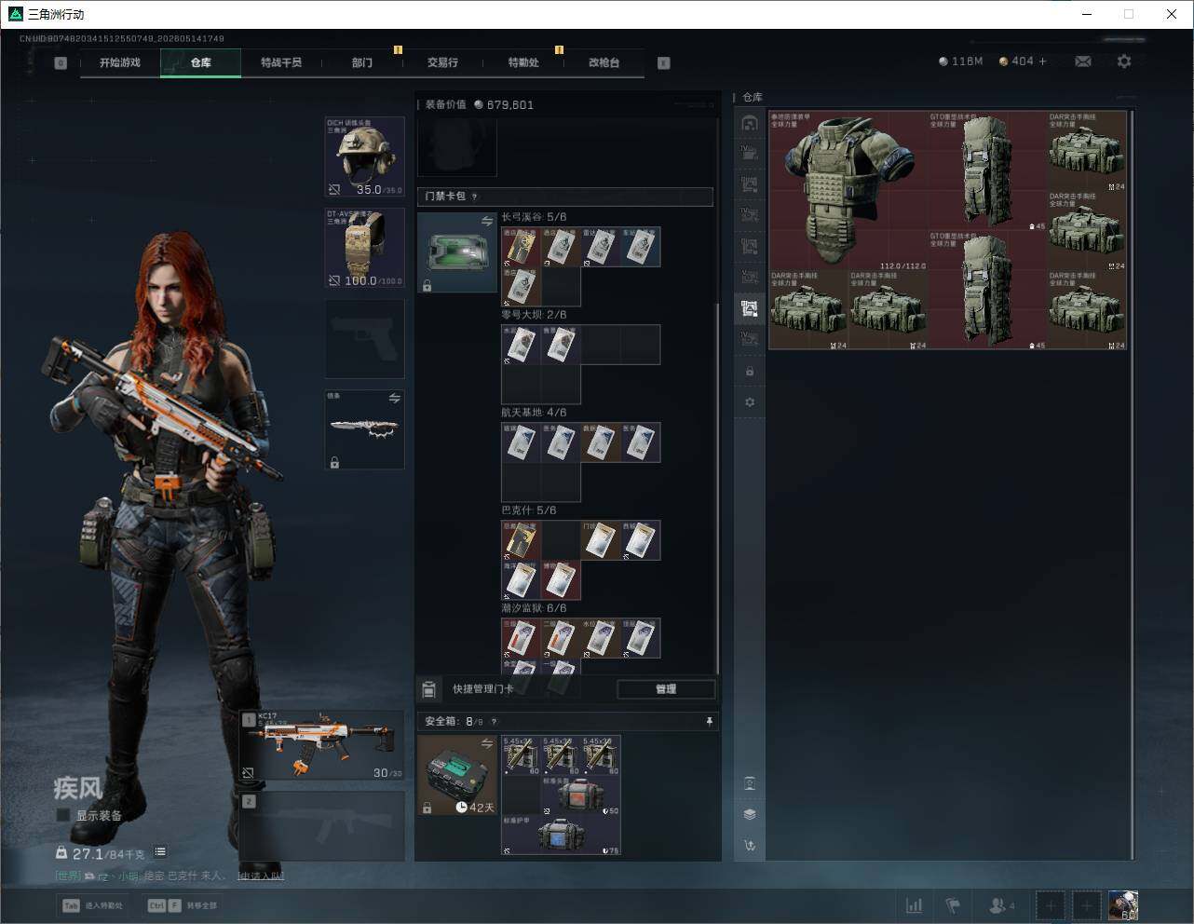Image resolution: width=1194 pixels, height=924 pixels.
Task: Click the Tab 进入特勤处 shortcut button
Action: (x=93, y=905)
